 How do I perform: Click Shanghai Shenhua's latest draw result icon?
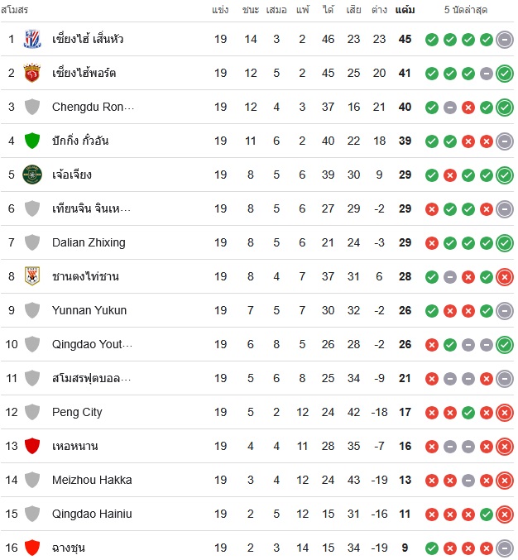coord(505,39)
